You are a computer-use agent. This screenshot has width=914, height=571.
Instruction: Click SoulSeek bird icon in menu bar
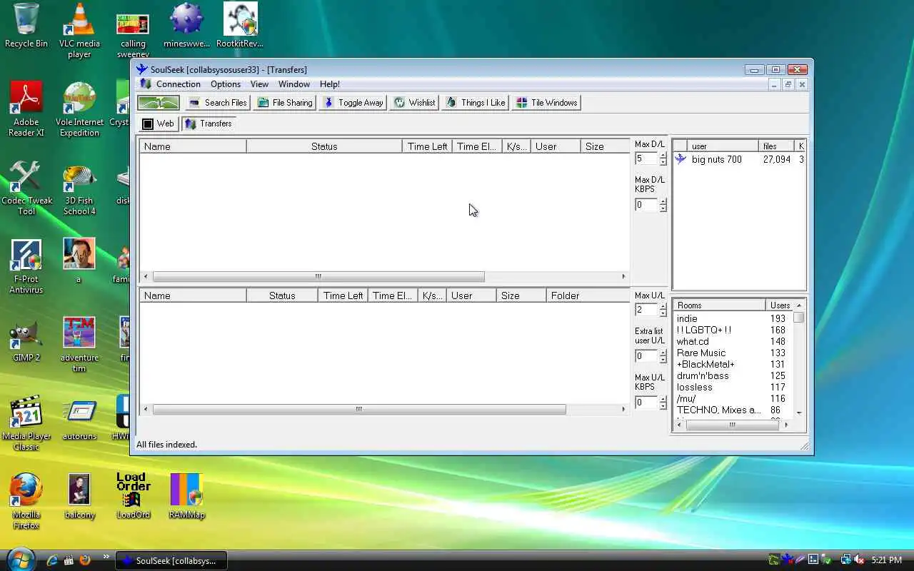[x=145, y=84]
